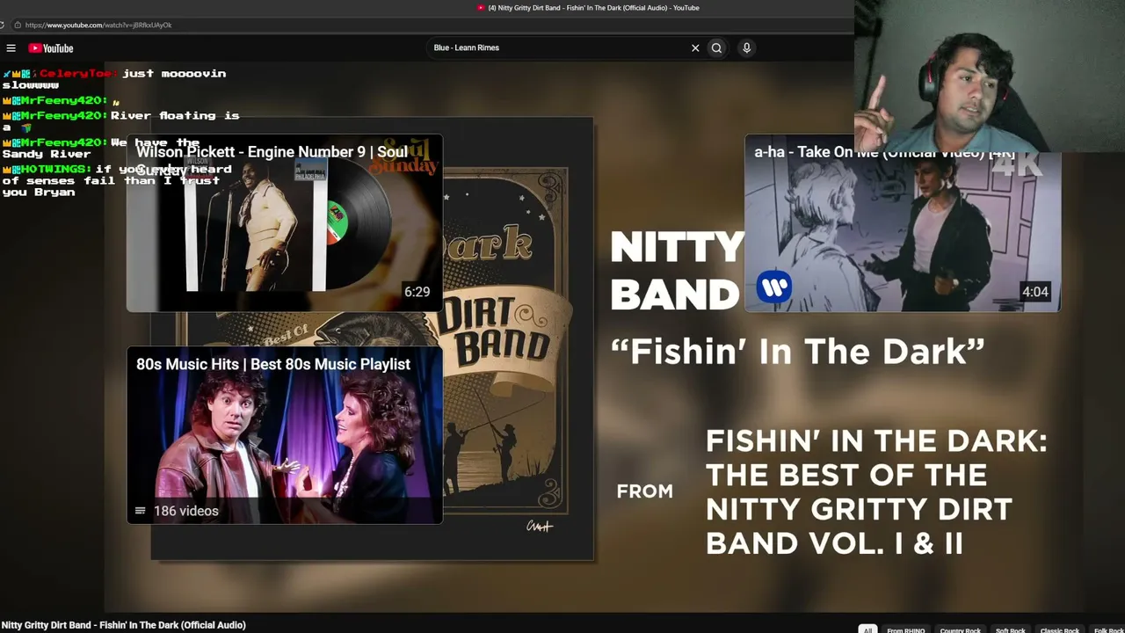
Task: Play a-ha Take On Me suggested video
Action: (x=903, y=223)
